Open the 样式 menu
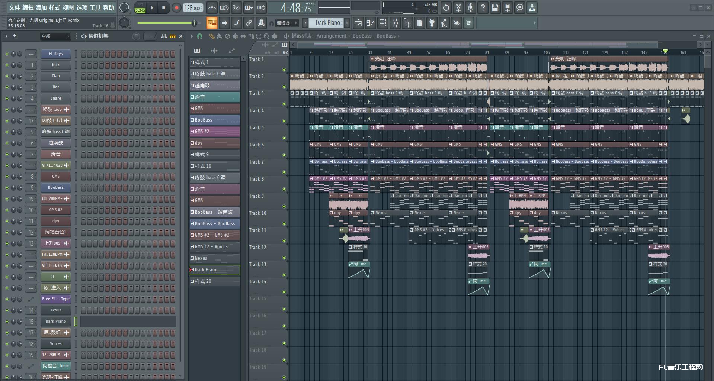The image size is (714, 381). pos(55,7)
